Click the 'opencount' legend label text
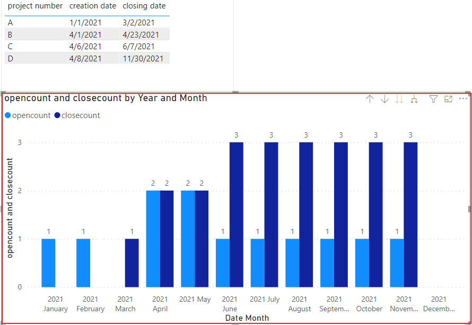The image size is (472, 325). pyautogui.click(x=31, y=115)
